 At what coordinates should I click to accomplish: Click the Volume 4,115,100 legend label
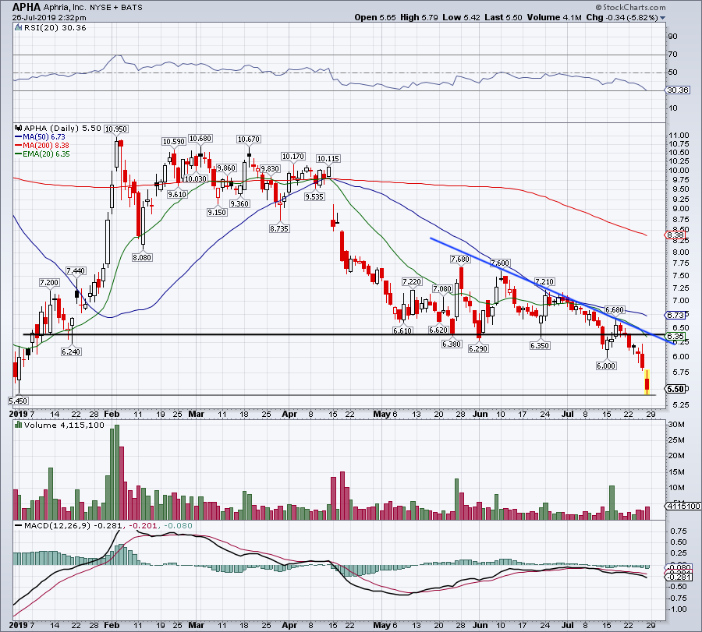point(64,425)
